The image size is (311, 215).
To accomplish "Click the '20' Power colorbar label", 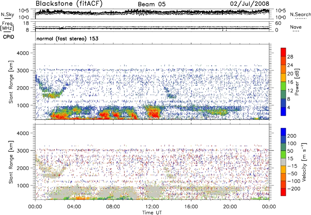I will tap(290, 74).
